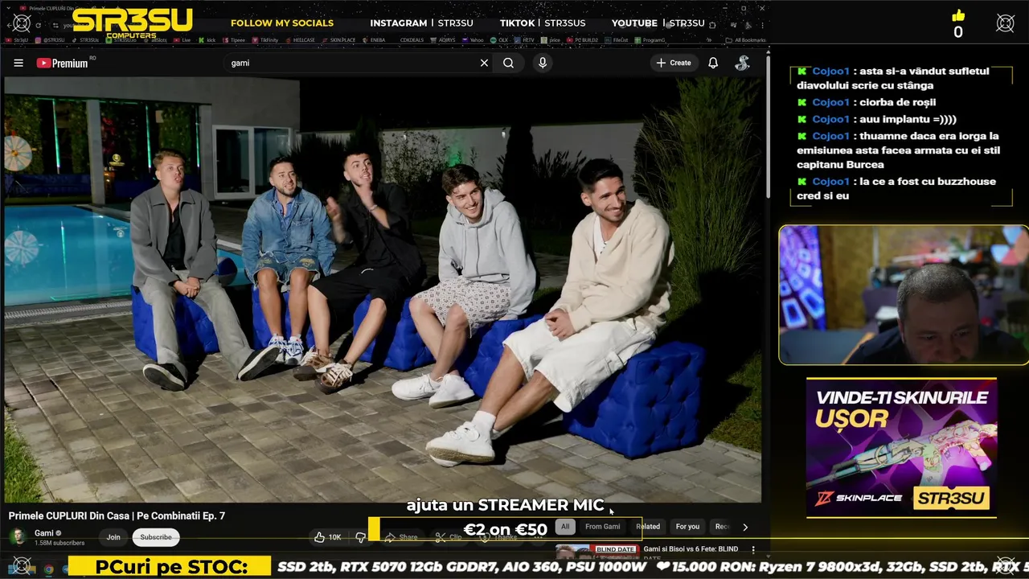Run search with the magnifier button
Screen dimensions: 1029x579
point(508,63)
